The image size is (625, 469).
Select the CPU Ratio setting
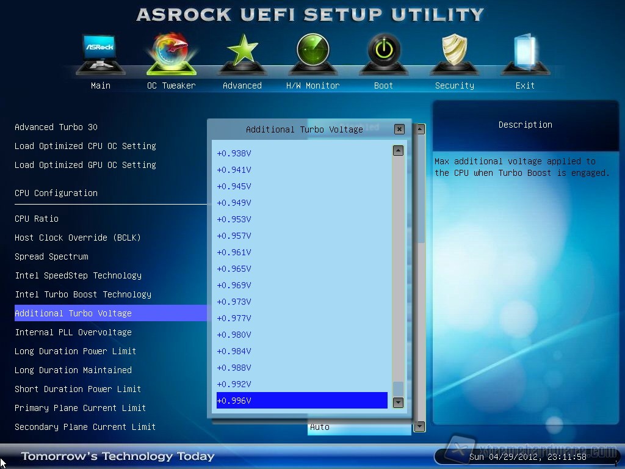[37, 219]
